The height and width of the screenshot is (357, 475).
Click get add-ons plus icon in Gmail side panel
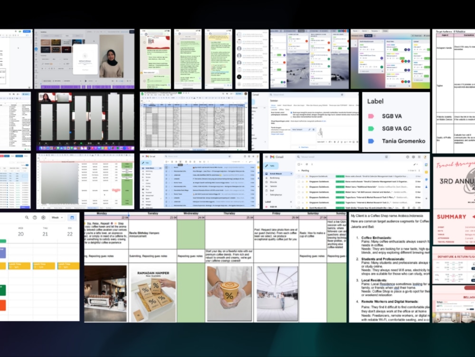pos(426,199)
